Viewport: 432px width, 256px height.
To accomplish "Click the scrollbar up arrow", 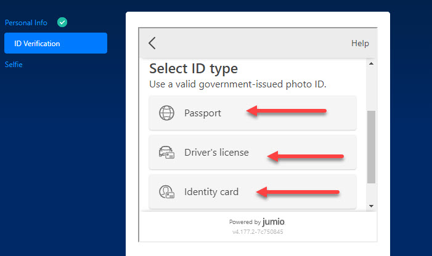I will coord(371,63).
